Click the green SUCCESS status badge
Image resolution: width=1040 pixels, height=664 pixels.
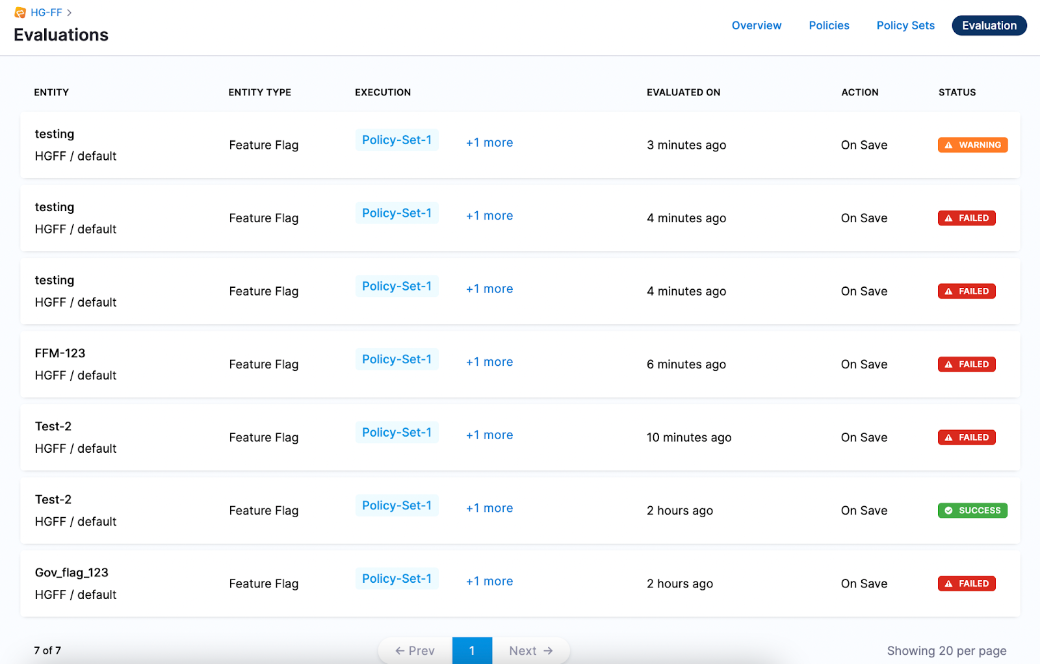coord(972,511)
